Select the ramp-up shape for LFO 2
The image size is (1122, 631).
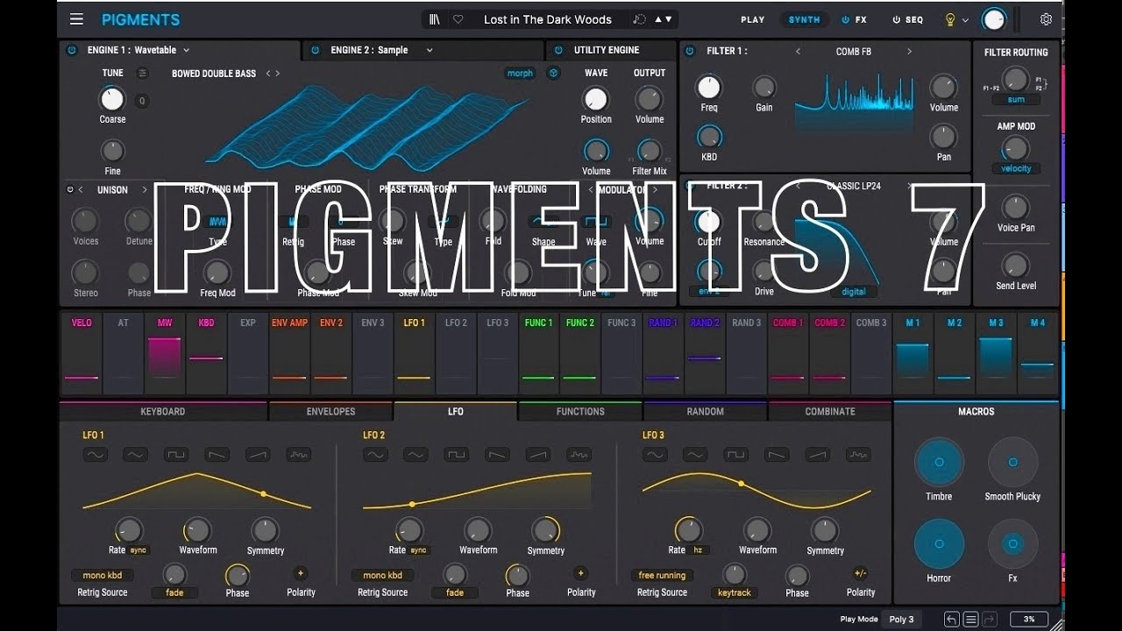[x=537, y=455]
